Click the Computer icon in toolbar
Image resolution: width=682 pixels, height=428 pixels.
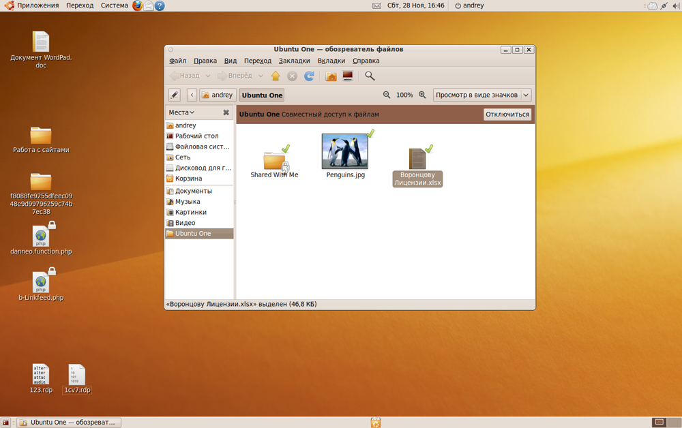coord(348,76)
